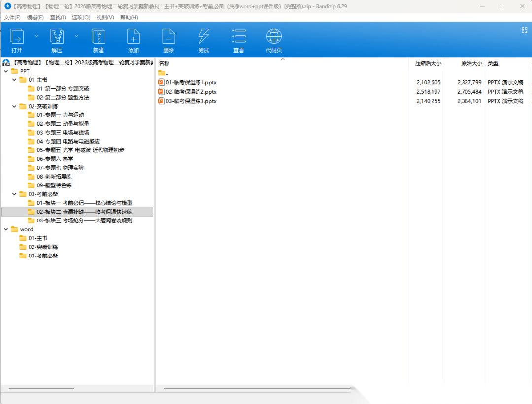Screen dimensions: 532x404
Task: Click the Open (打开) toolbar icon
Action: tap(17, 37)
